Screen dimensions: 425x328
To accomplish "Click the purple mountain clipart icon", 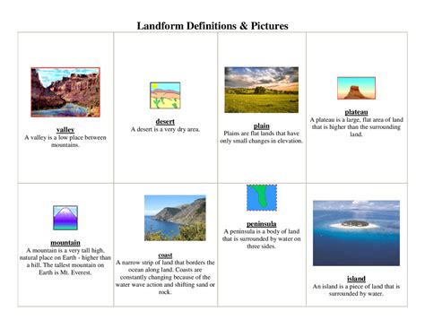I will click(65, 218).
